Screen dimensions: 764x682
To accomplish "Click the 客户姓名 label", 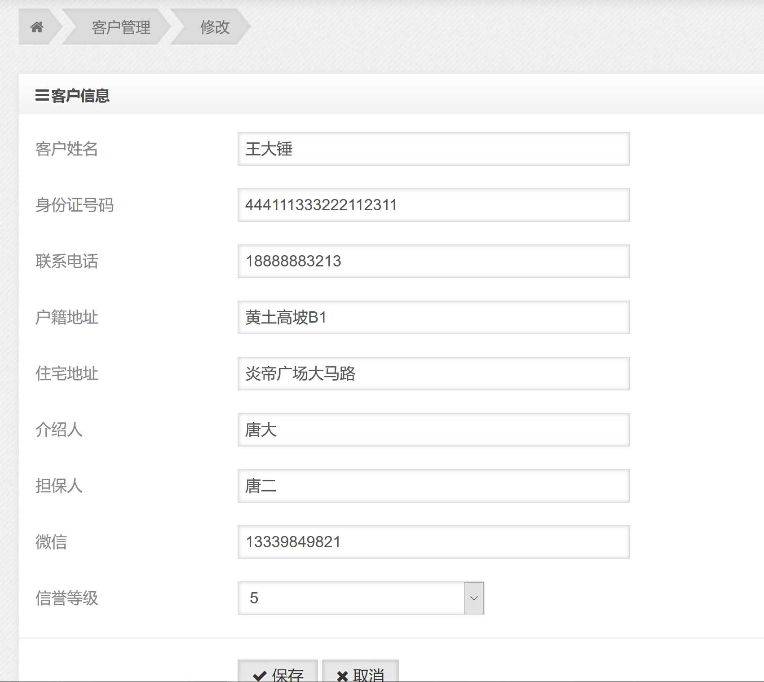I will 66,149.
